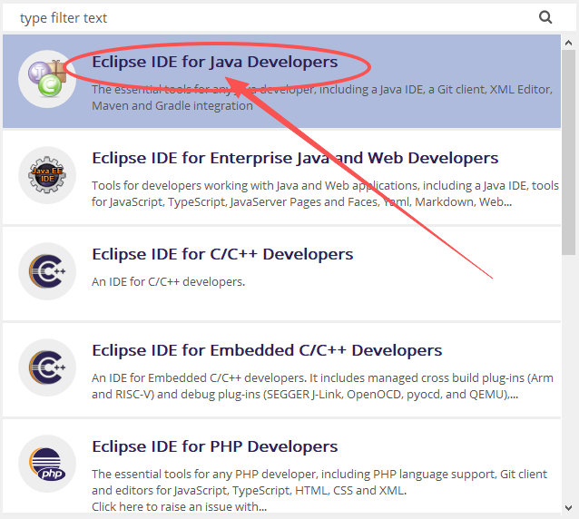This screenshot has height=519, width=579.
Task: Click 'and editors for JavaScript, TypeScript, HTML' text
Action: click(x=250, y=491)
